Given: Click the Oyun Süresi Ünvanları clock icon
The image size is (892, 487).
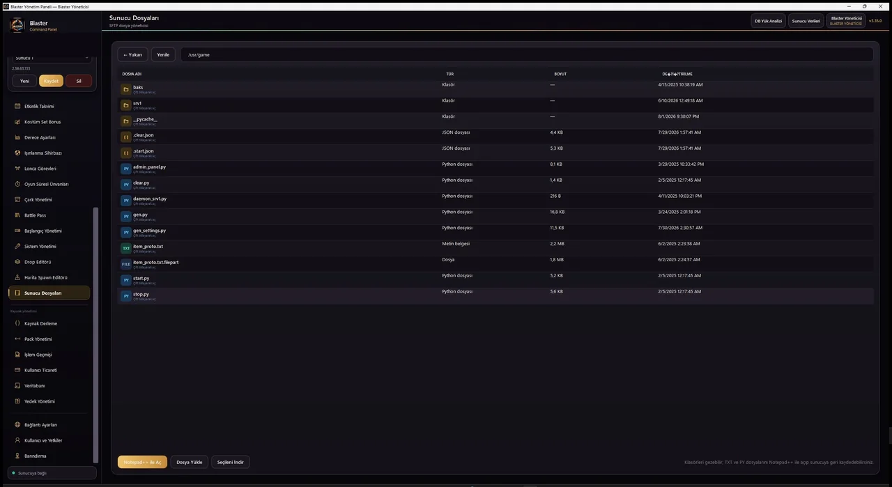Looking at the screenshot, I should coord(17,184).
